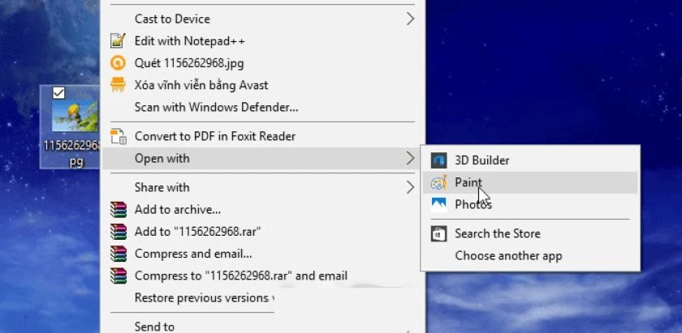Select Compress to "1156262968.rar" and email
The height and width of the screenshot is (333, 682).
tap(263, 275)
